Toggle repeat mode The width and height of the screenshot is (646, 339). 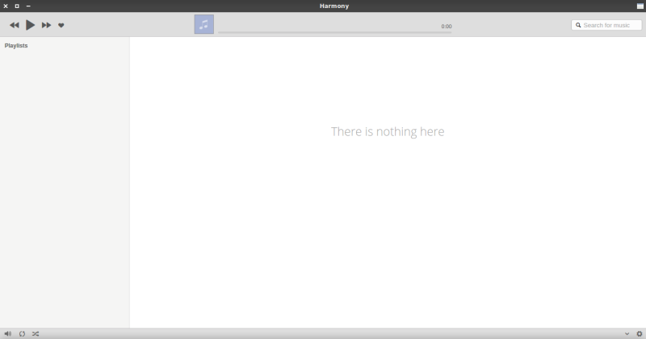pyautogui.click(x=23, y=333)
